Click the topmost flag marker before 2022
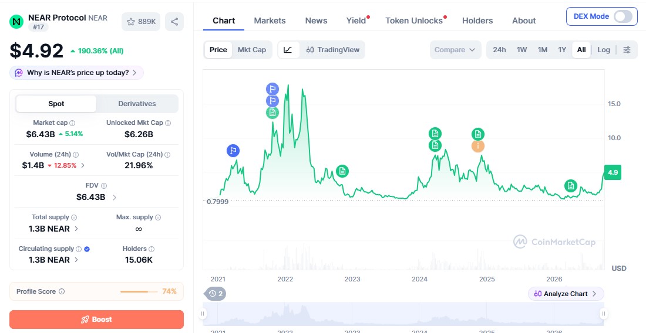 (272, 89)
